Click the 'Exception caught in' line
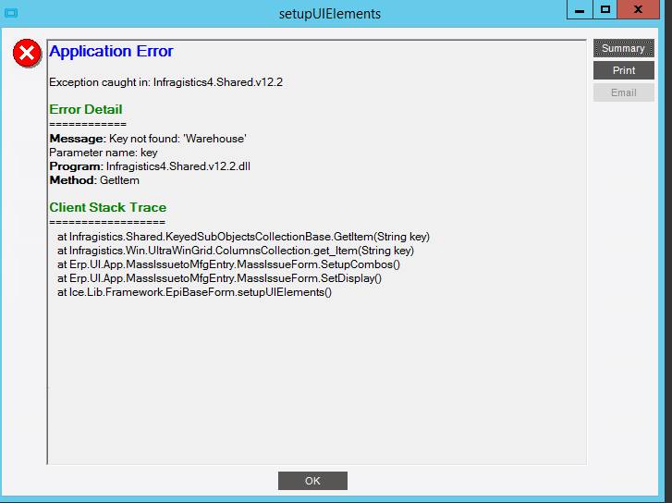The width and height of the screenshot is (672, 503). pos(165,82)
